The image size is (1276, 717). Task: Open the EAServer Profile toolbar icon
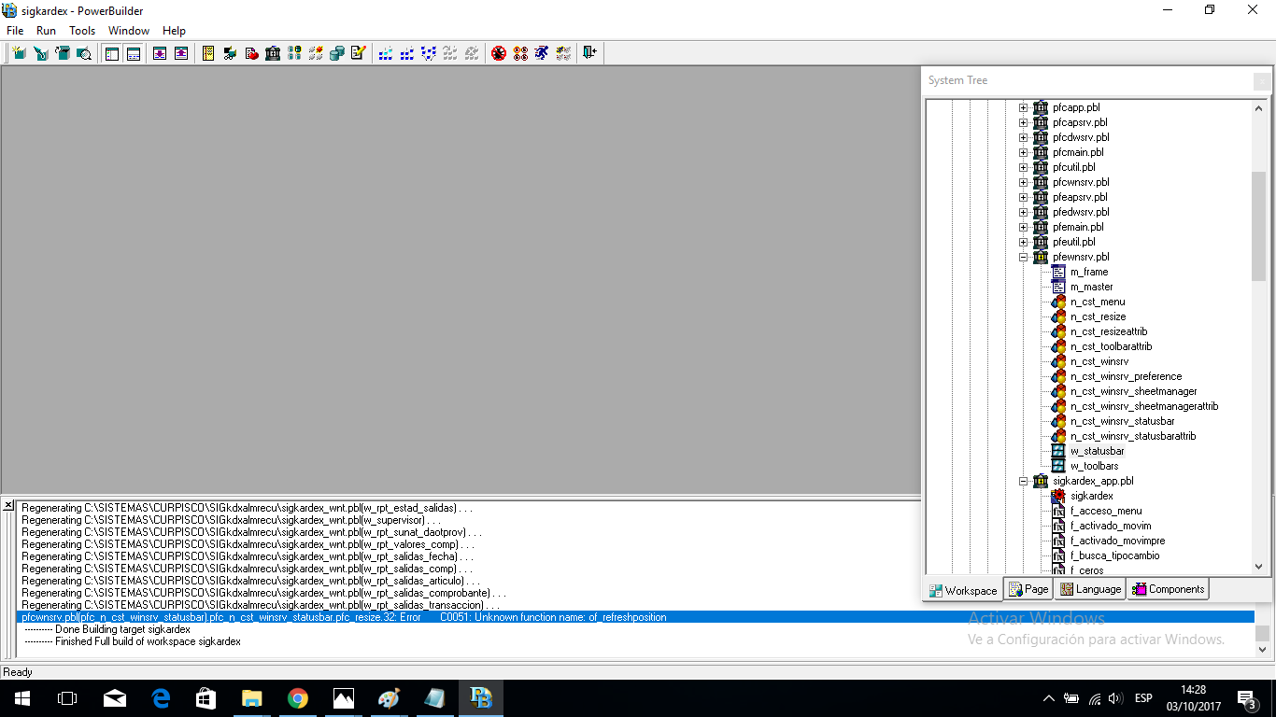316,53
